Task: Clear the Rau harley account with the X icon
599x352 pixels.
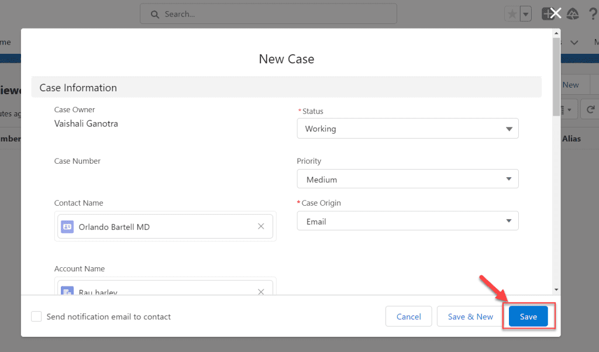Action: (261, 291)
